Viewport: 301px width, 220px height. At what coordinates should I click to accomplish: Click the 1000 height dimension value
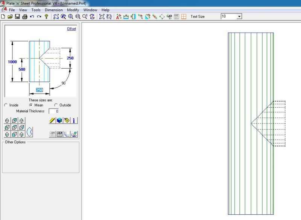pyautogui.click(x=12, y=62)
